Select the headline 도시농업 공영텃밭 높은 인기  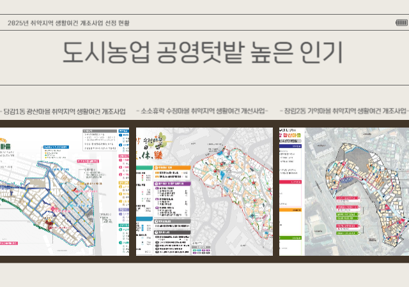203,53
